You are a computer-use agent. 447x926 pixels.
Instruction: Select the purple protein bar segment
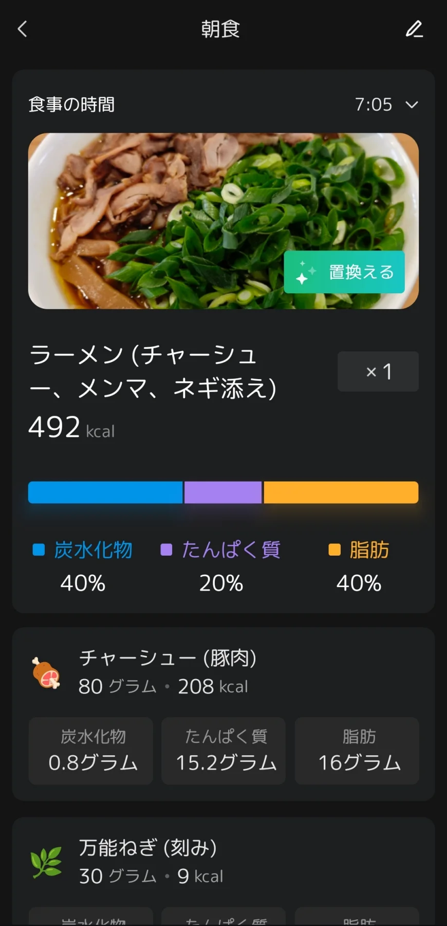coord(223,492)
